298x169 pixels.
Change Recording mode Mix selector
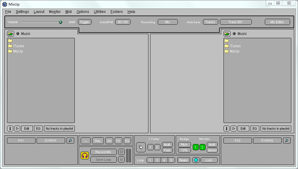[x=168, y=22]
